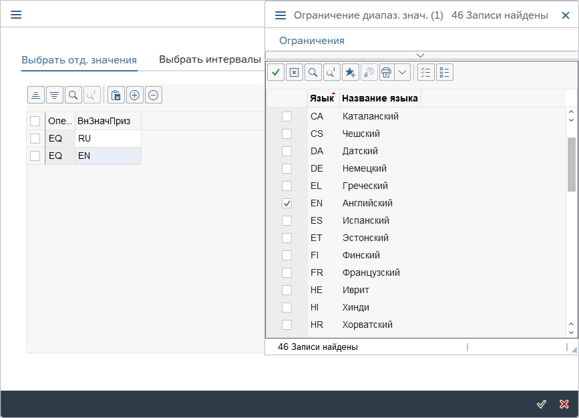The width and height of the screenshot is (579, 418).
Task: Expand the Ограничения section chevron
Action: click(420, 55)
